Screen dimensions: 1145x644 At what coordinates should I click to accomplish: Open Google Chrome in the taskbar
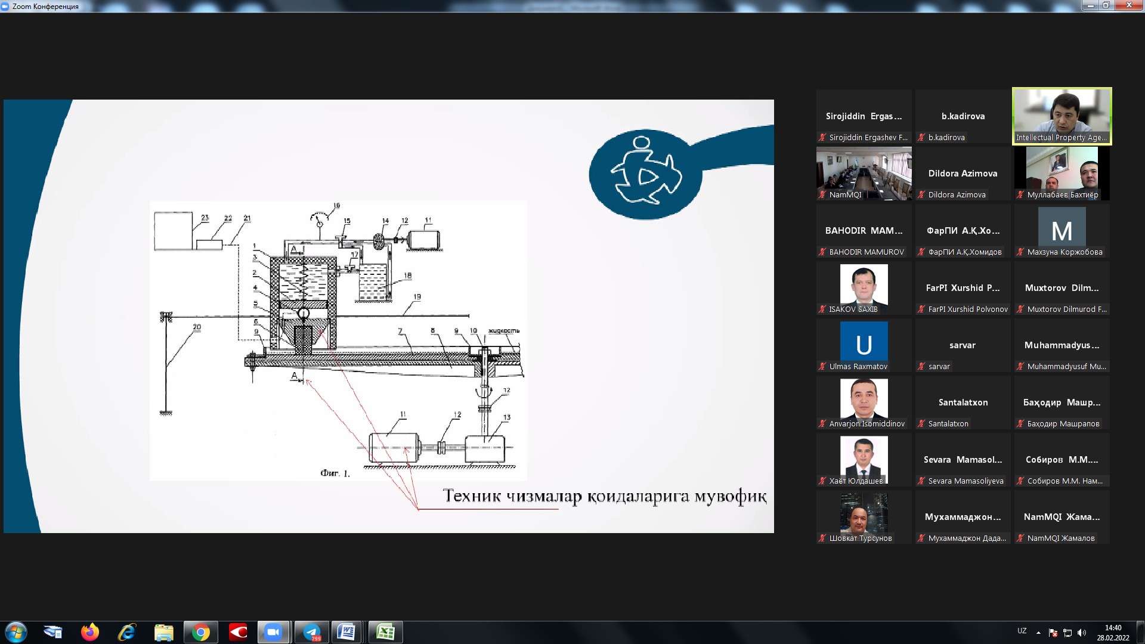point(200,632)
